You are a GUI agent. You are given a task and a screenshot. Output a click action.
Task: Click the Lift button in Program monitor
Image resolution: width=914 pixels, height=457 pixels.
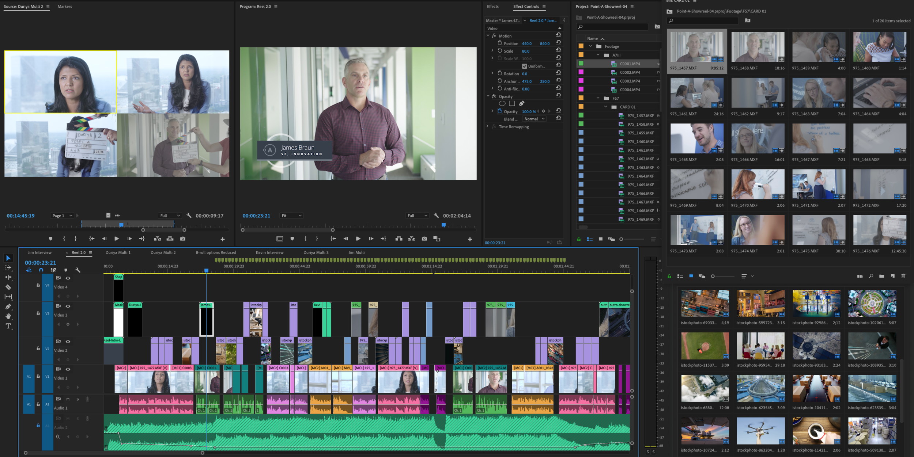point(399,239)
